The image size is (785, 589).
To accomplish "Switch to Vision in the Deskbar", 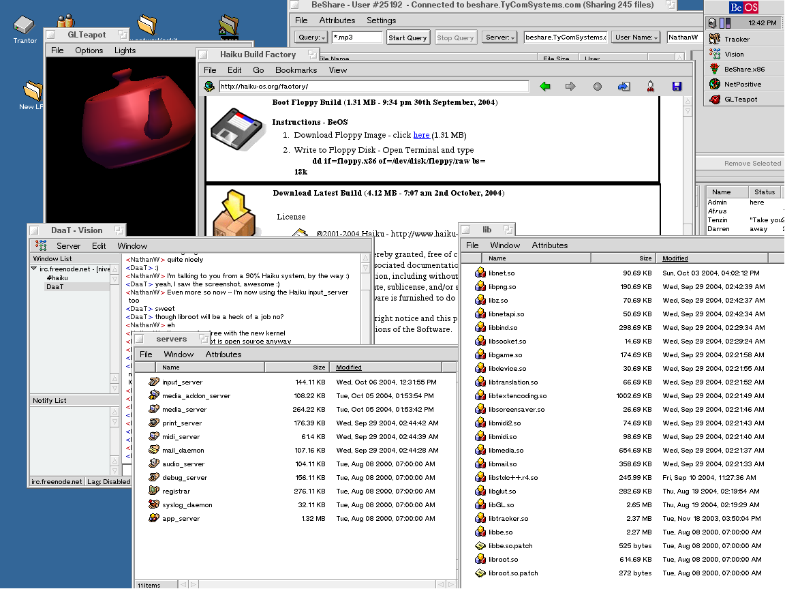I will click(734, 54).
